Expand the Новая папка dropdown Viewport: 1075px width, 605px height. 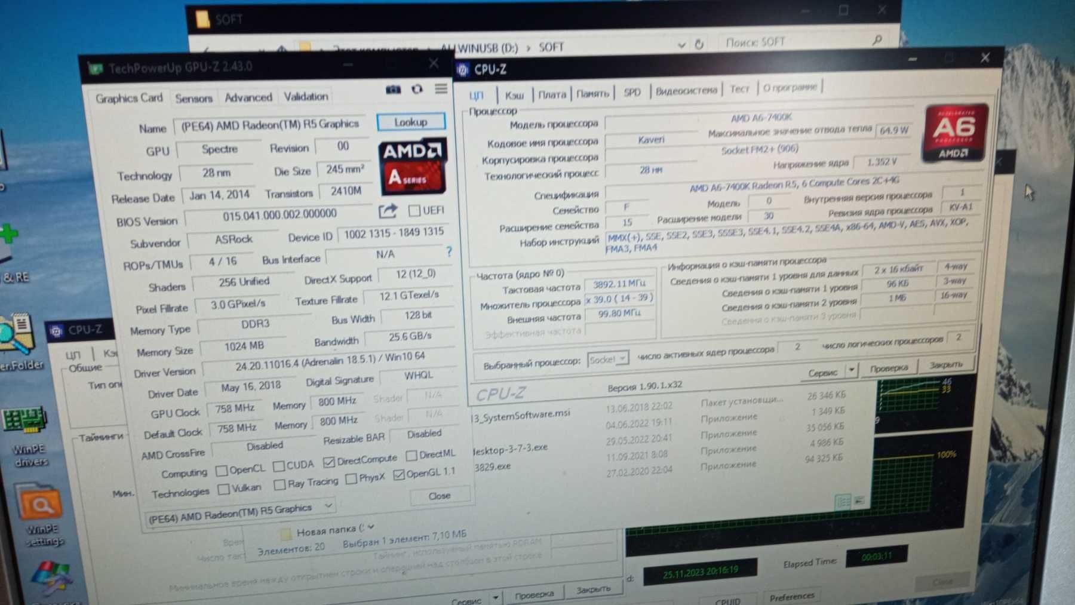pyautogui.click(x=371, y=527)
